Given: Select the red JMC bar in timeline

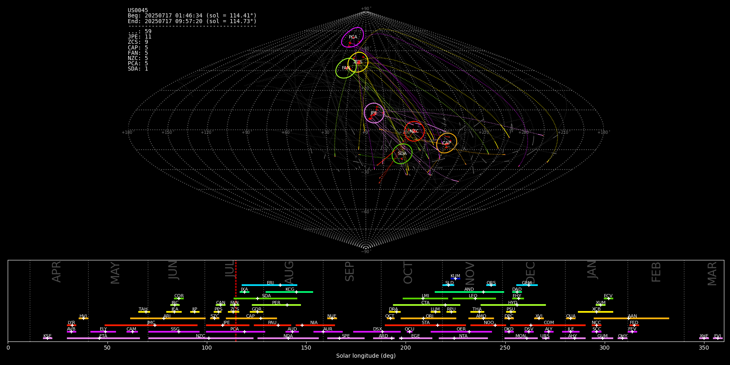Looking at the screenshot, I should click(151, 325).
